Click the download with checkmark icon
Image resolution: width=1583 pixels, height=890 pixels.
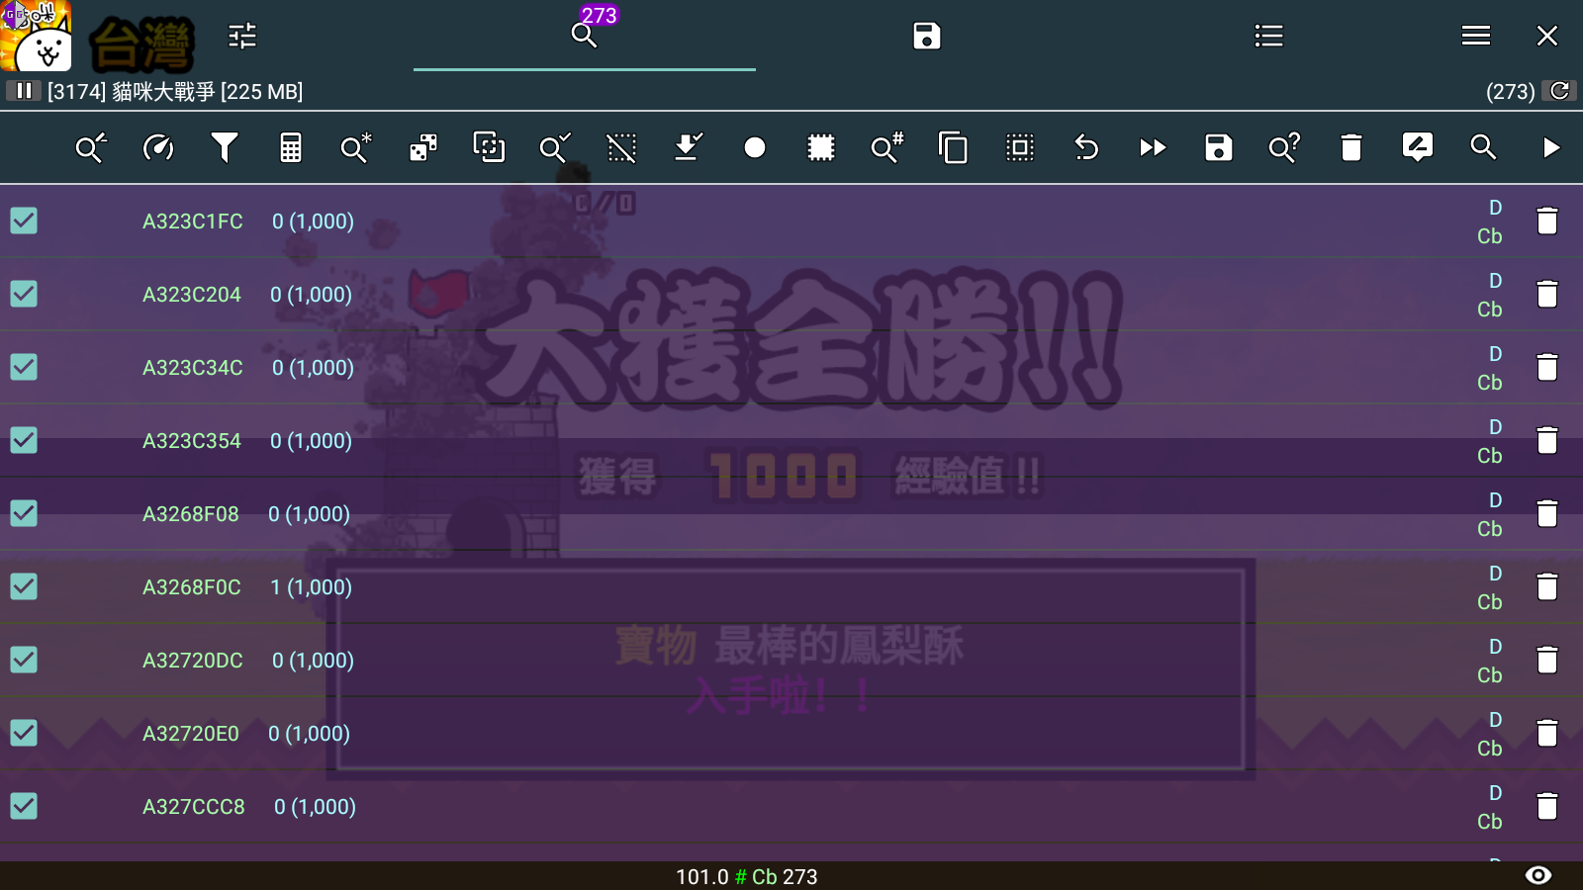(x=688, y=147)
